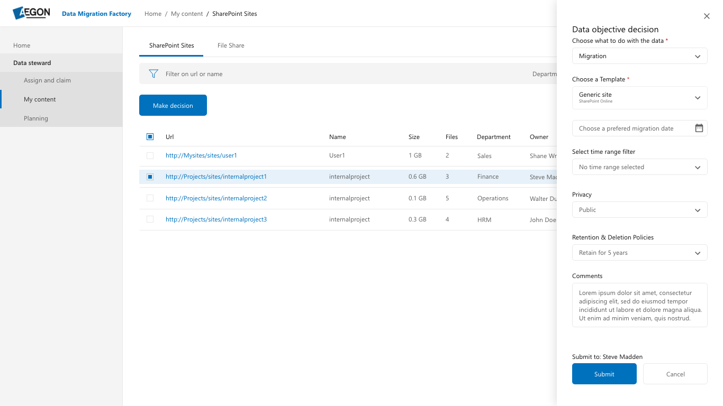Image resolution: width=723 pixels, height=406 pixels.
Task: Open the Migration data decision dropdown
Action: (x=639, y=56)
